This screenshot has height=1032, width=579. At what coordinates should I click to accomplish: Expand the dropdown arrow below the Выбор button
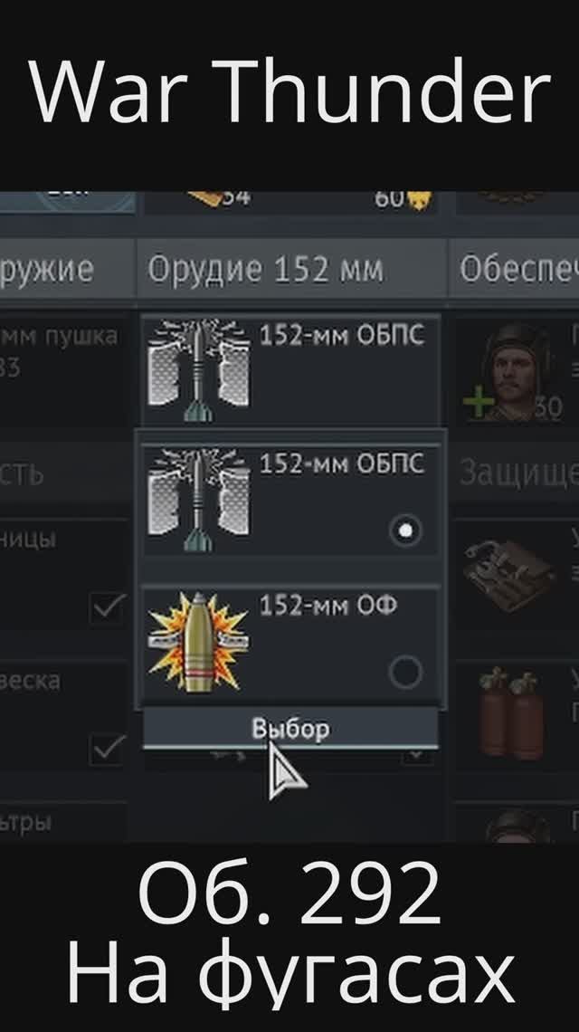pyautogui.click(x=417, y=756)
